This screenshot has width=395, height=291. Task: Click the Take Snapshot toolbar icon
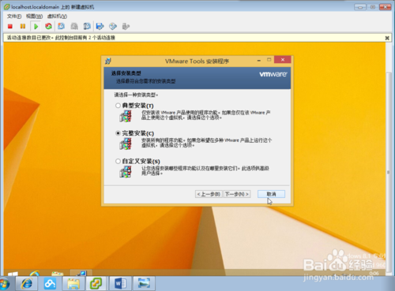click(x=61, y=26)
